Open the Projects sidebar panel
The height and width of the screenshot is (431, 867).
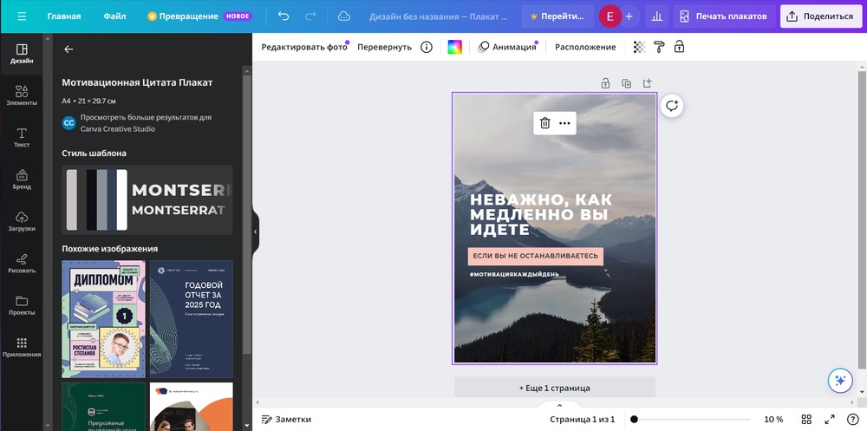22,305
